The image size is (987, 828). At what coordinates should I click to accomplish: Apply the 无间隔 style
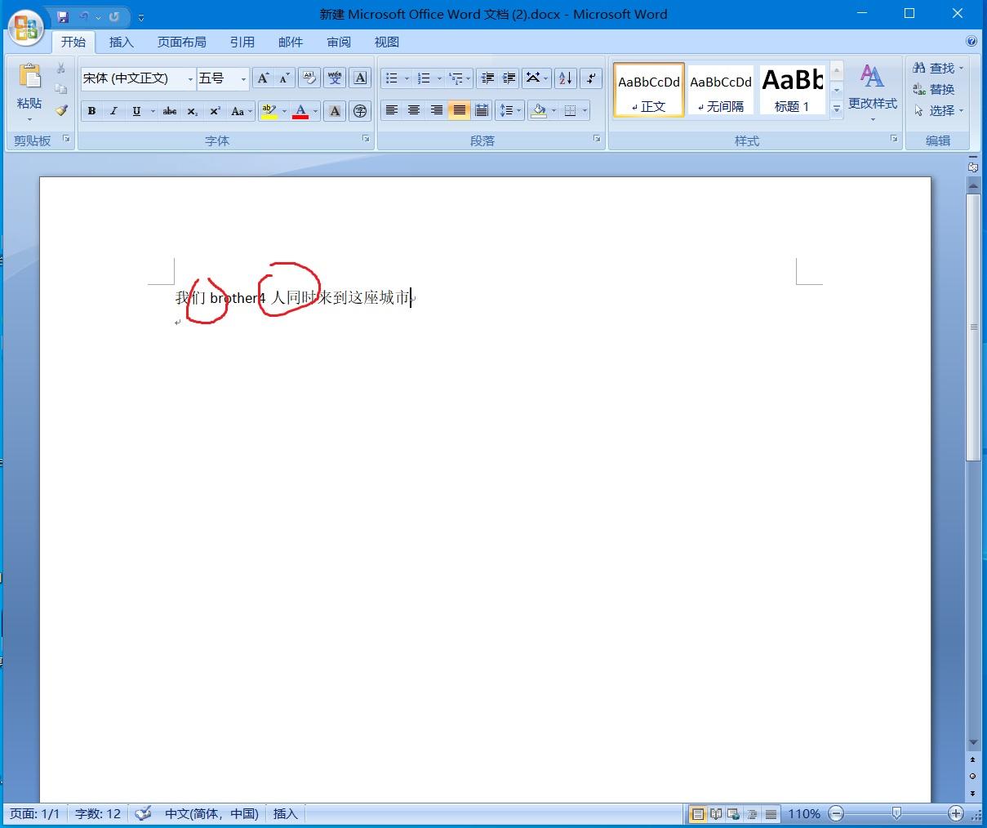pyautogui.click(x=721, y=90)
